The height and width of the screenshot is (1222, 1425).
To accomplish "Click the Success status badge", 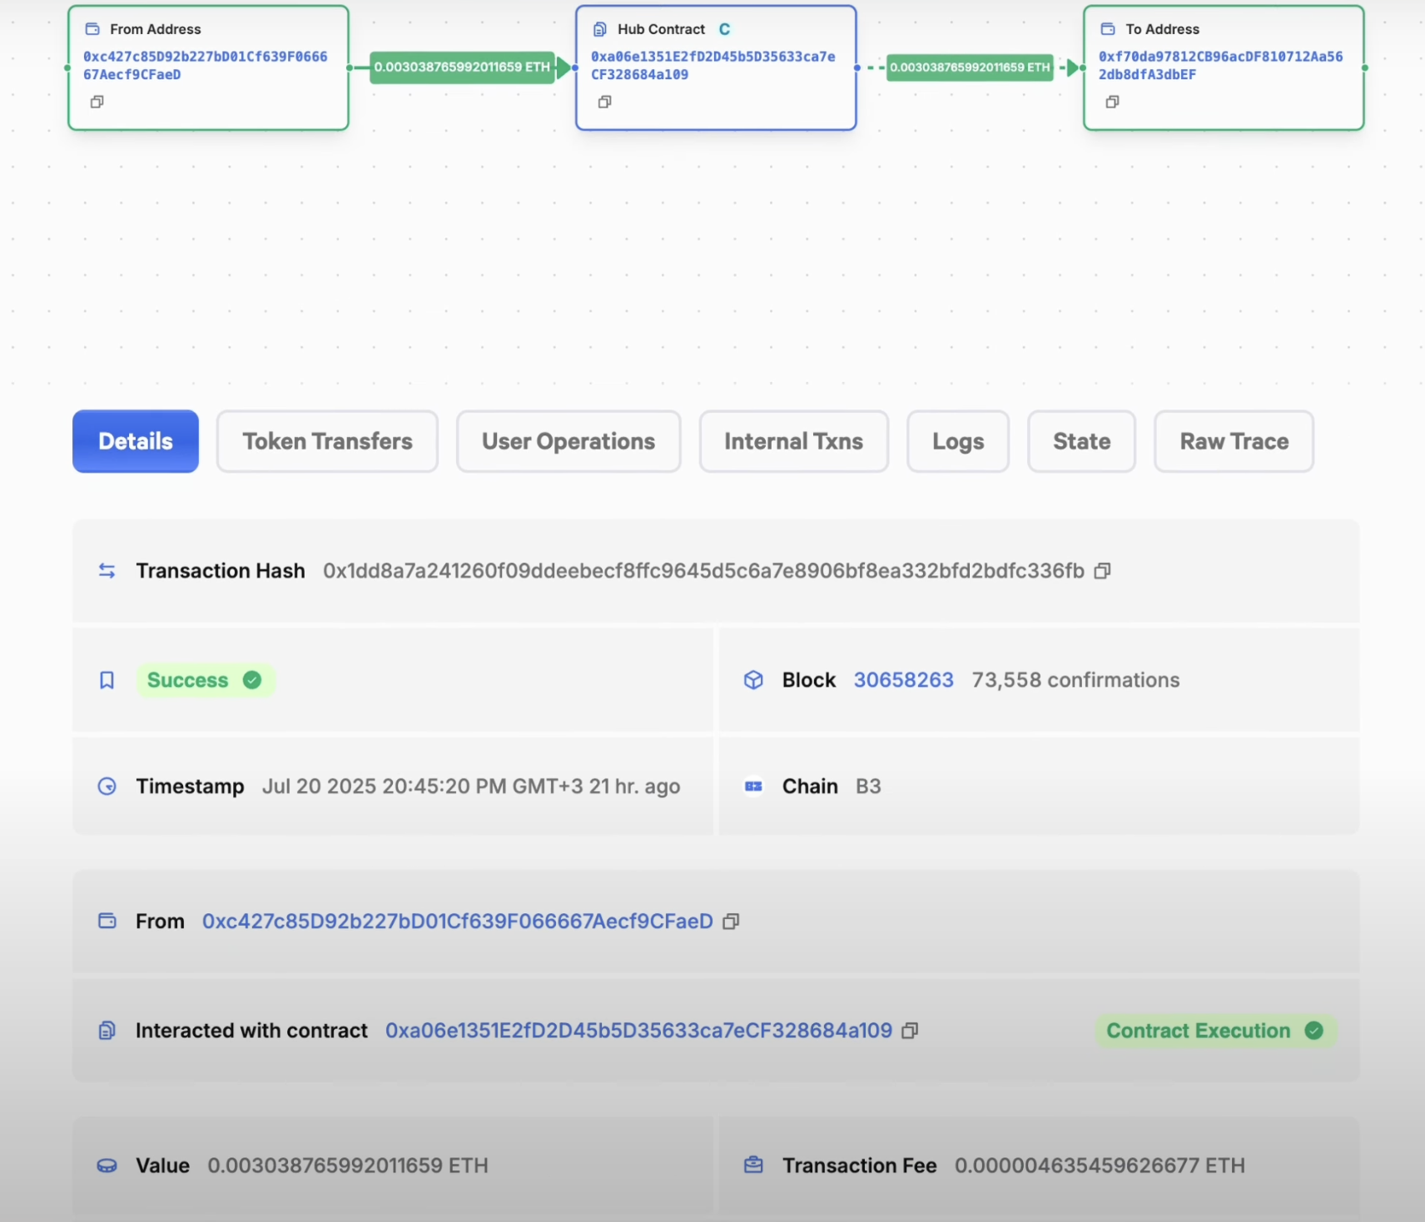I will pos(205,680).
